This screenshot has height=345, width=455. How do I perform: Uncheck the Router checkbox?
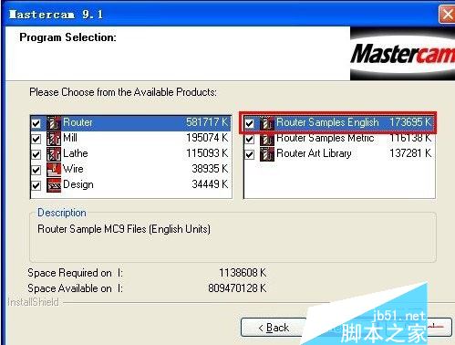click(36, 123)
